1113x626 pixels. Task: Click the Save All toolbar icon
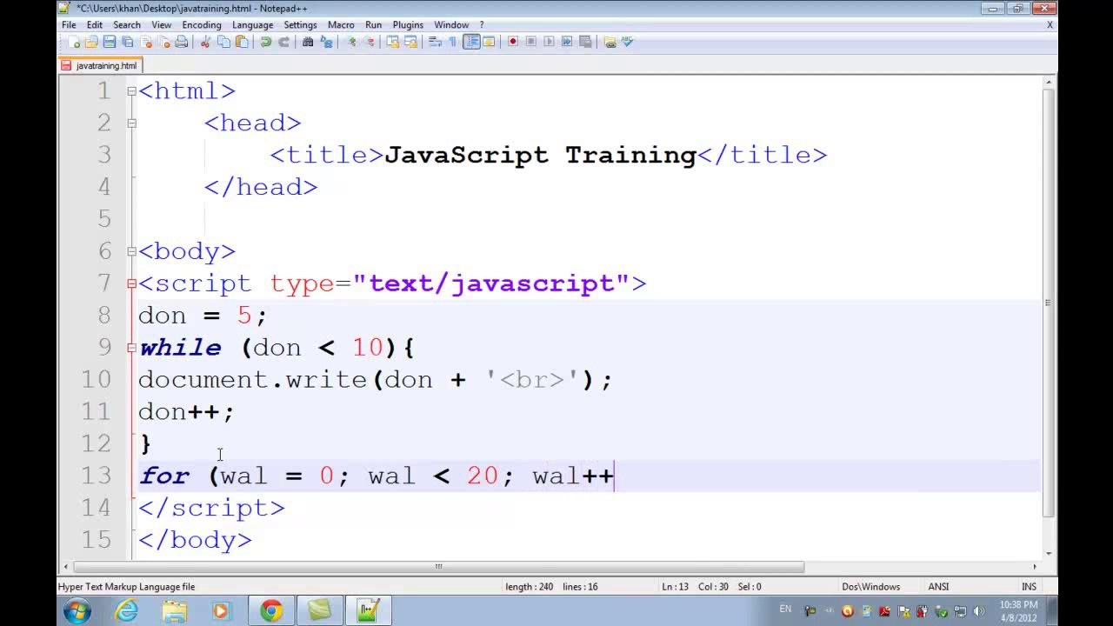click(x=127, y=42)
